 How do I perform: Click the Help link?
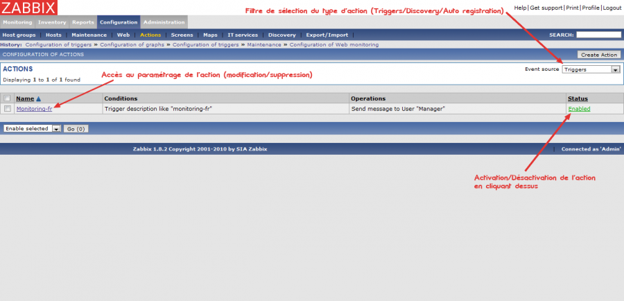pyautogui.click(x=520, y=8)
